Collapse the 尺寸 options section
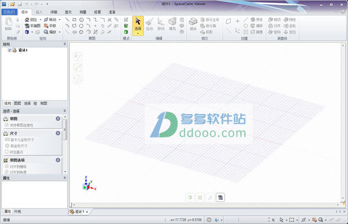The image size is (348, 224). pos(58,133)
